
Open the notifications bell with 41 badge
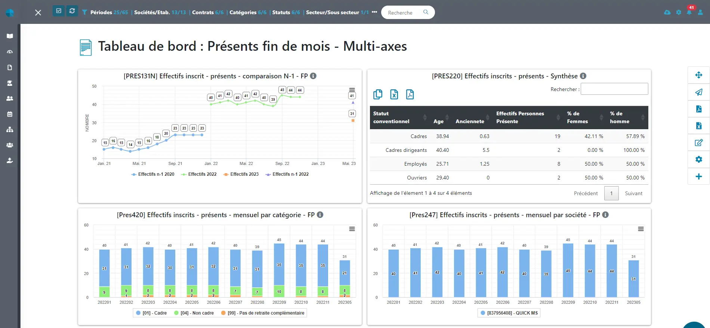click(689, 12)
